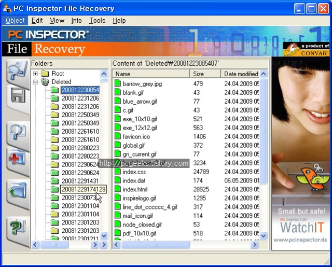Click the magnifier Find icon in sidebar
Image resolution: width=332 pixels, height=267 pixels.
(x=17, y=132)
